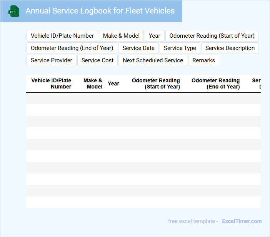The height and width of the screenshot is (237, 270).
Task: Click the Make & Model tag
Action: [x=121, y=36]
